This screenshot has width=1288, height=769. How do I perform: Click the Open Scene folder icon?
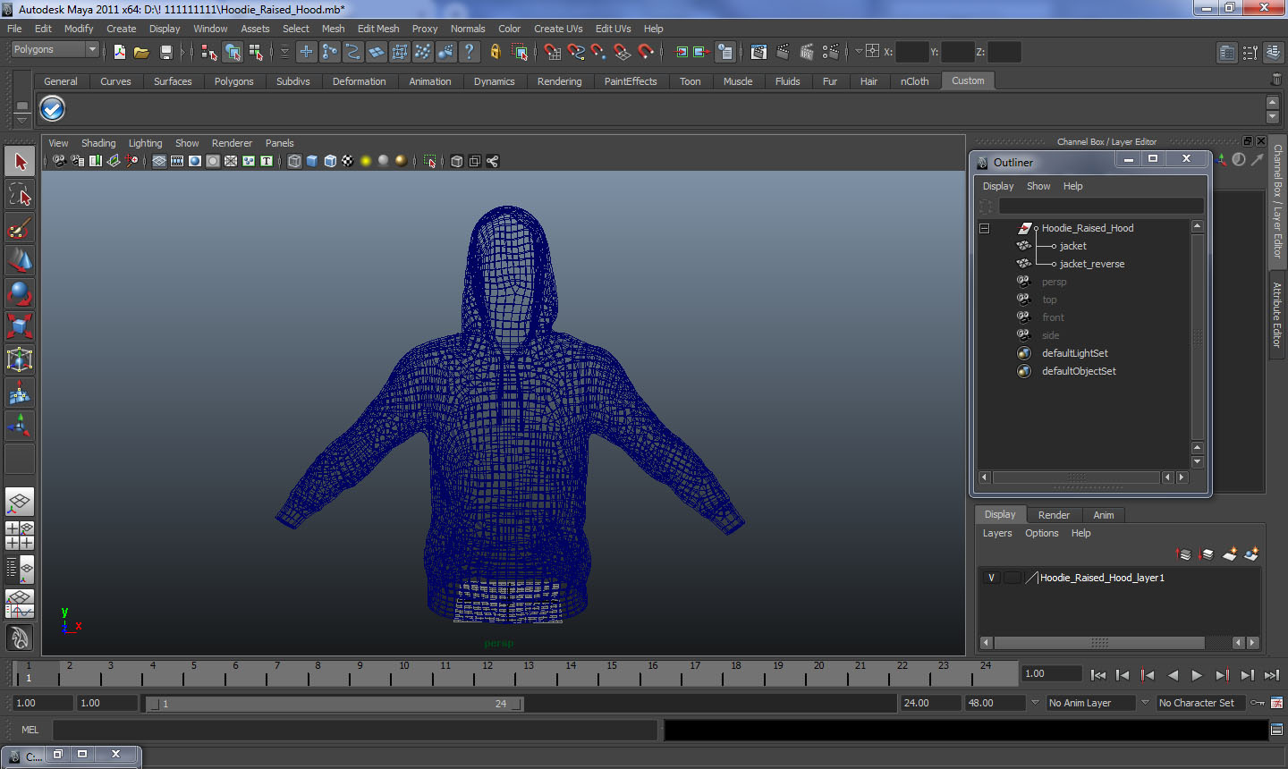pyautogui.click(x=141, y=53)
